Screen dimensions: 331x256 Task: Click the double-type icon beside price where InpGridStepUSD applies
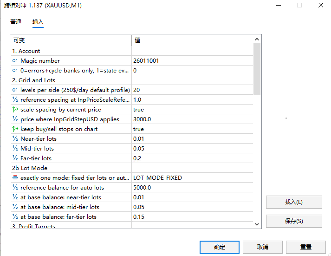click(15, 119)
